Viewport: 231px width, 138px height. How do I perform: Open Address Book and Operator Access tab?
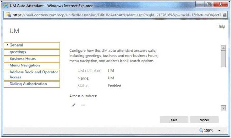[31, 75]
